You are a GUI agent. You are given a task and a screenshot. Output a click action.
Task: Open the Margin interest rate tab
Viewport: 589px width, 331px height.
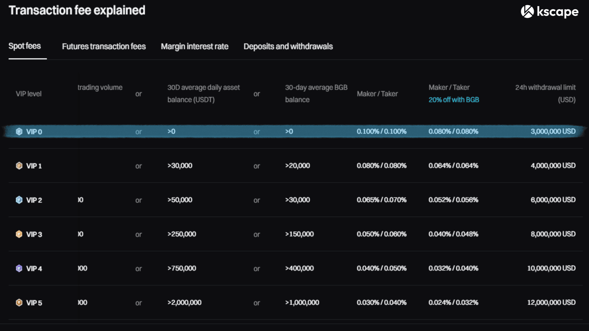pyautogui.click(x=194, y=46)
